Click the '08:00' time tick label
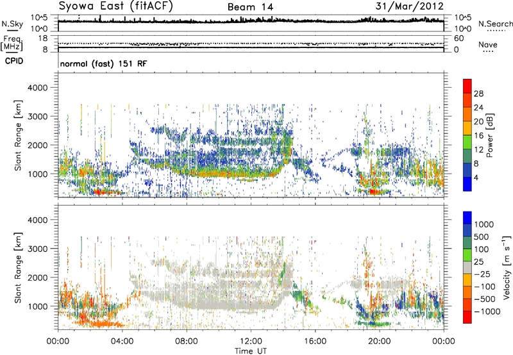The width and height of the screenshot is (513, 355). (x=187, y=342)
